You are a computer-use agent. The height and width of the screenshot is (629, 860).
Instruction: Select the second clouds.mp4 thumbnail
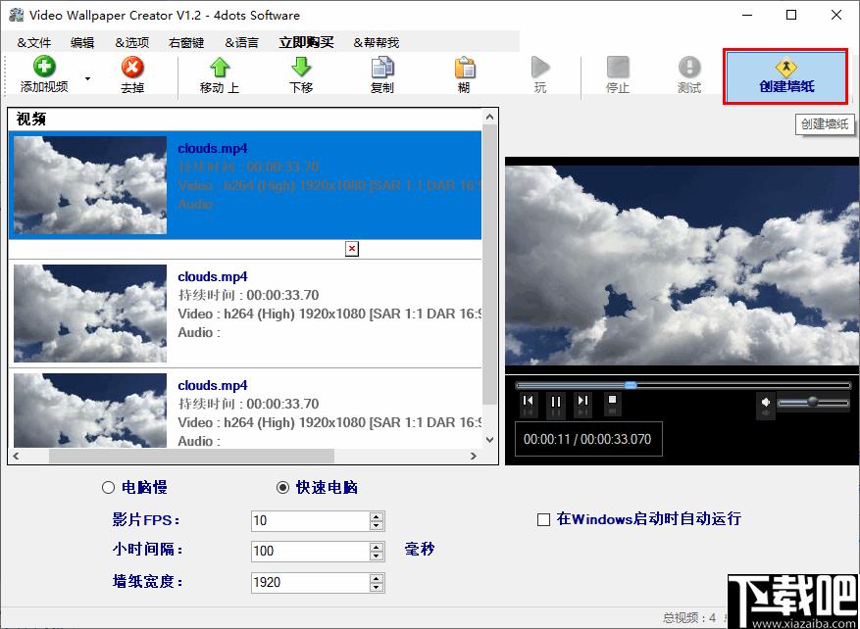(x=90, y=314)
